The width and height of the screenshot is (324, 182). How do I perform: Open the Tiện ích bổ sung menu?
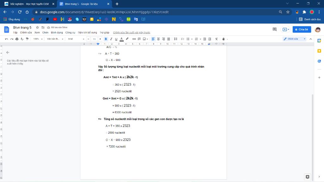click(x=87, y=33)
